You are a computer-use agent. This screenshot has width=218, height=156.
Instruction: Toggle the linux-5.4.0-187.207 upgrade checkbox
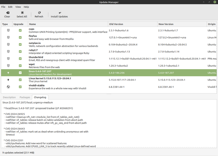pos(20,73)
